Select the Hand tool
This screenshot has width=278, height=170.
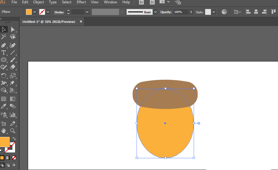click(4, 131)
